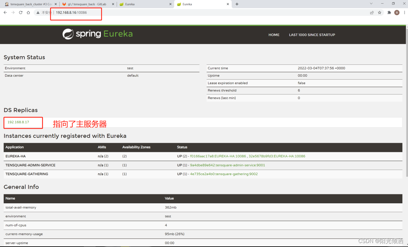
Task: Click the Availability Zones column header
Action: coord(136,147)
